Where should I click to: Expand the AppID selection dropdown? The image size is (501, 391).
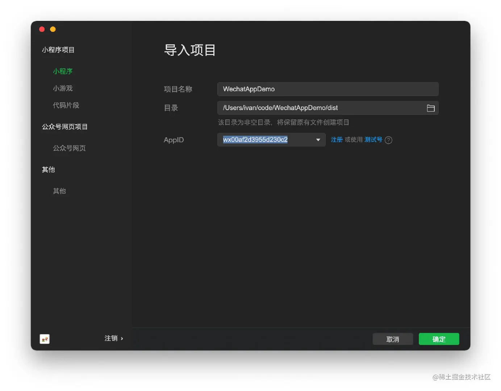pos(318,140)
